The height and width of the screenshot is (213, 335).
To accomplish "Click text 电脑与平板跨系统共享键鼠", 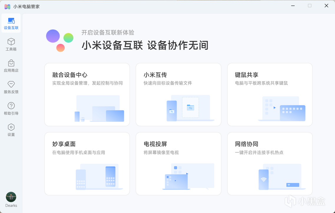I will click(261, 83).
